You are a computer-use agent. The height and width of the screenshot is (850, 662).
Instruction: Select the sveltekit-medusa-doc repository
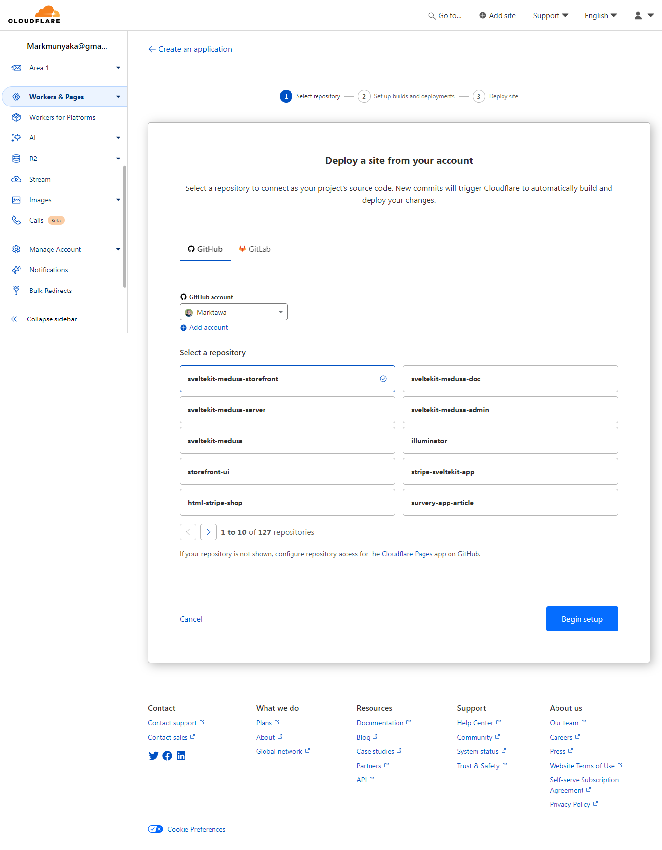click(510, 379)
